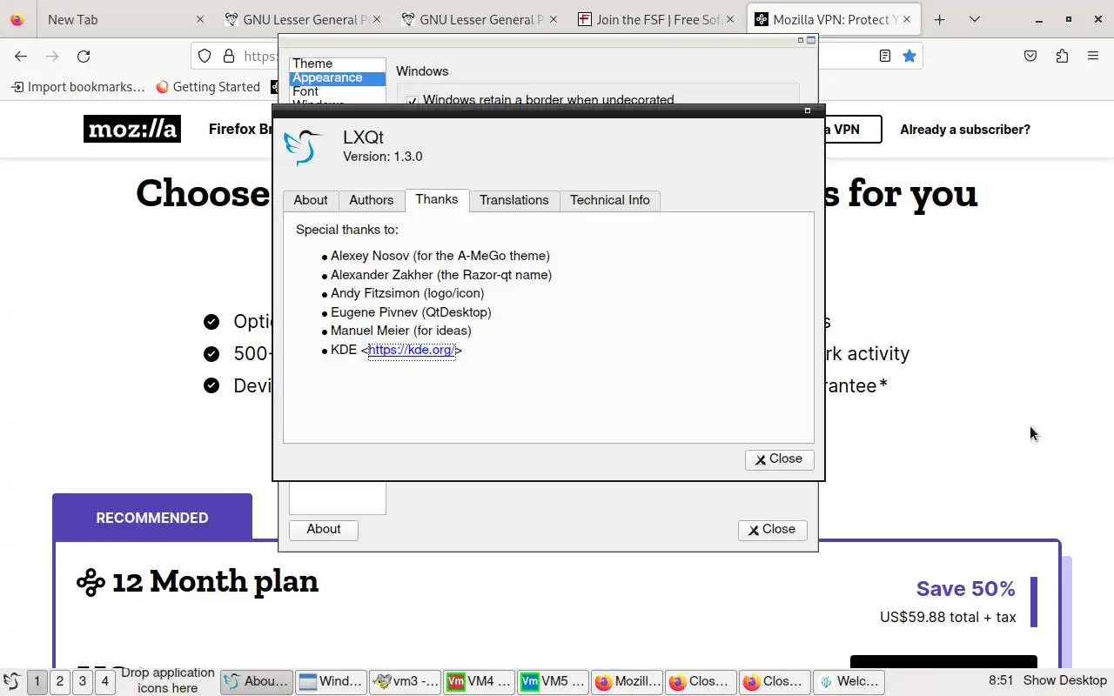Image resolution: width=1114 pixels, height=696 pixels.
Task: Open the vm3 taskbar entry
Action: [x=406, y=681]
